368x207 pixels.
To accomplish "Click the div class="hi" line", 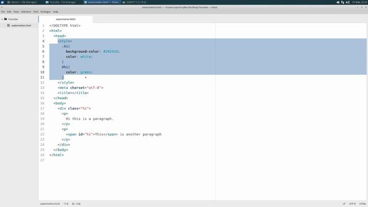I will [74, 109].
